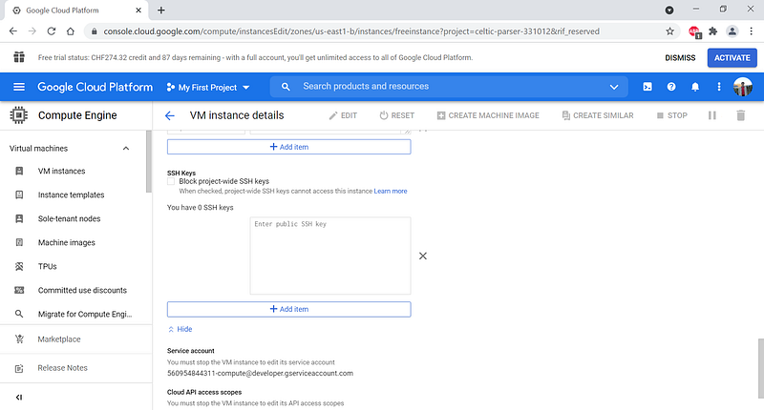Bookmark this page with star icon
This screenshot has height=410, width=764.
coord(670,31)
